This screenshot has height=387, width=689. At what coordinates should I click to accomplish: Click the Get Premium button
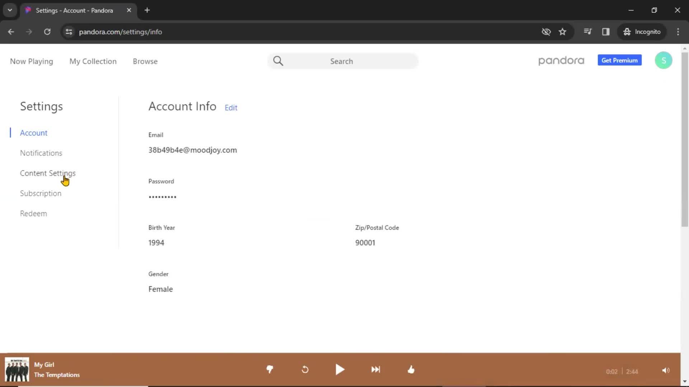(x=619, y=60)
